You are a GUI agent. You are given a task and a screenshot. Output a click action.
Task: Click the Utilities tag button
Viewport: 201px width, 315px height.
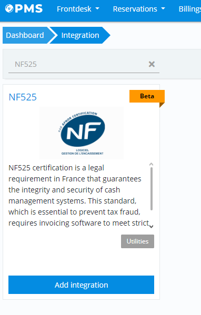pos(137,241)
